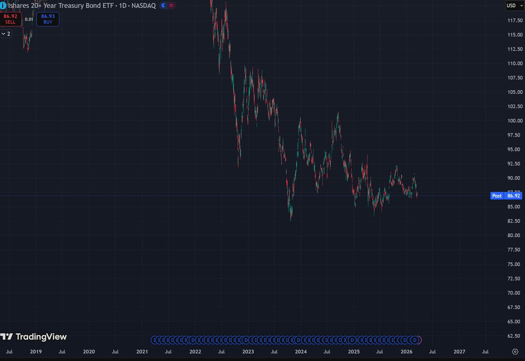Click the 2022 label on the time axis
The height and width of the screenshot is (361, 525).
[x=195, y=351]
